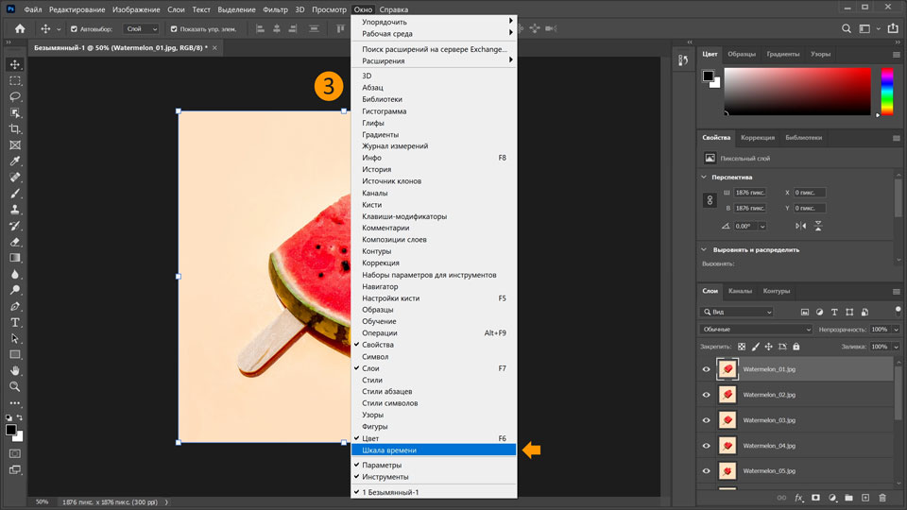The width and height of the screenshot is (907, 510).
Task: Select the Pen tool
Action: [15, 306]
